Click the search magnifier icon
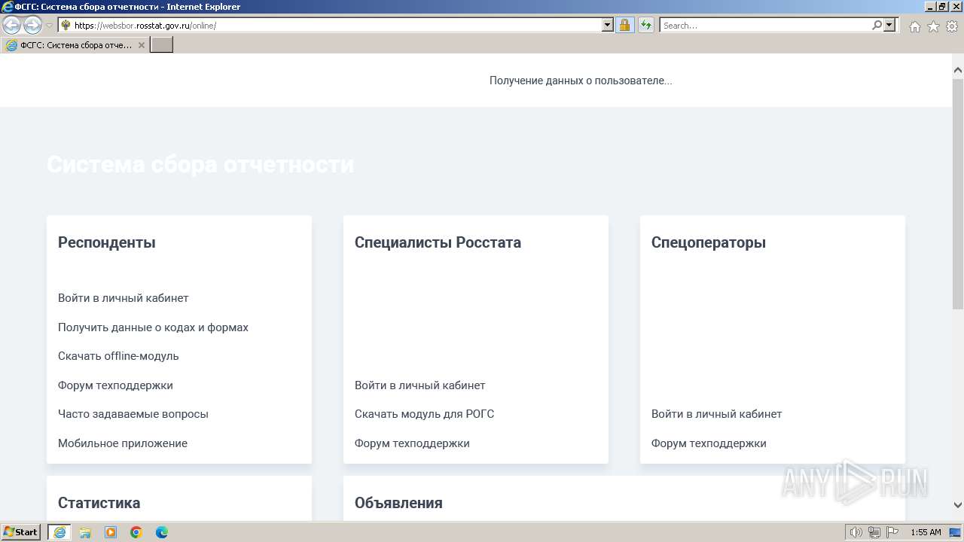 click(x=877, y=25)
